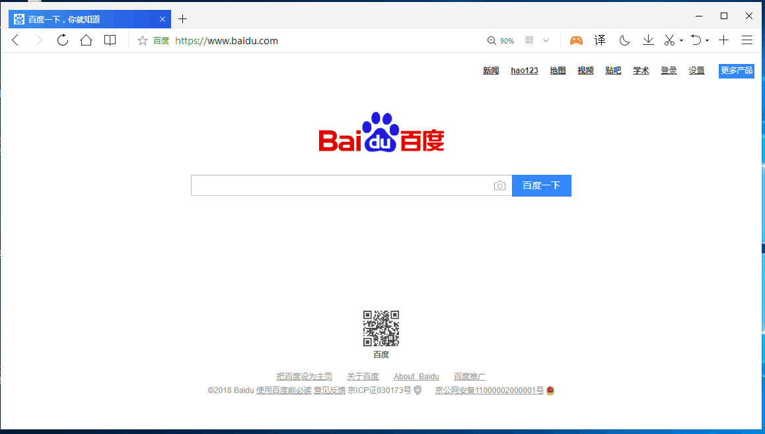Open About Baidu link
The height and width of the screenshot is (434, 765).
pos(416,377)
